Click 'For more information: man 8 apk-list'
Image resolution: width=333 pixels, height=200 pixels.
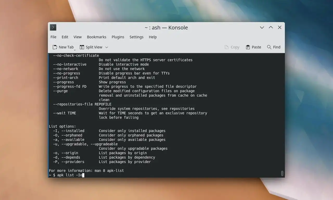pyautogui.click(x=86, y=171)
